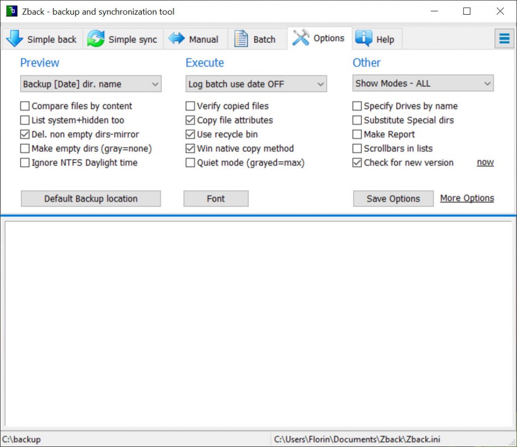Click the Preview section heading
Screen dimensions: 517x447
39,63
